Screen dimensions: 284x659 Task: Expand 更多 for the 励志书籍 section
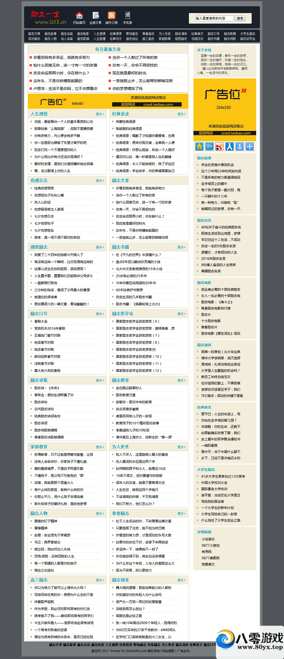181,247
